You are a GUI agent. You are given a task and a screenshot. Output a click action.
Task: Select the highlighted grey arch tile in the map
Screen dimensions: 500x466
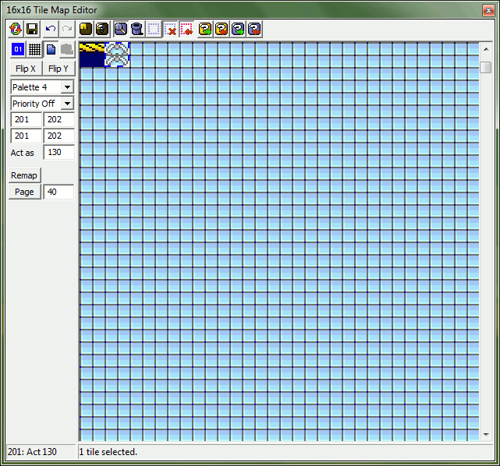(x=117, y=55)
